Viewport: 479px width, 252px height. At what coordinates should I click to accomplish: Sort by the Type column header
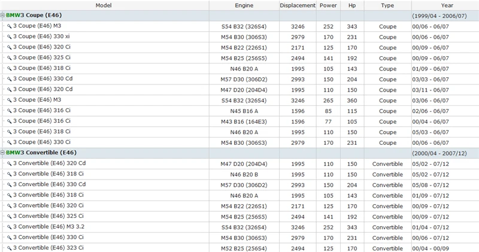pyautogui.click(x=387, y=5)
